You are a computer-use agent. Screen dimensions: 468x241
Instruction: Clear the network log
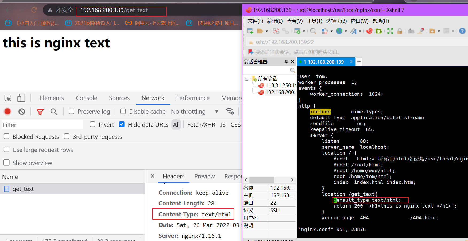22,112
